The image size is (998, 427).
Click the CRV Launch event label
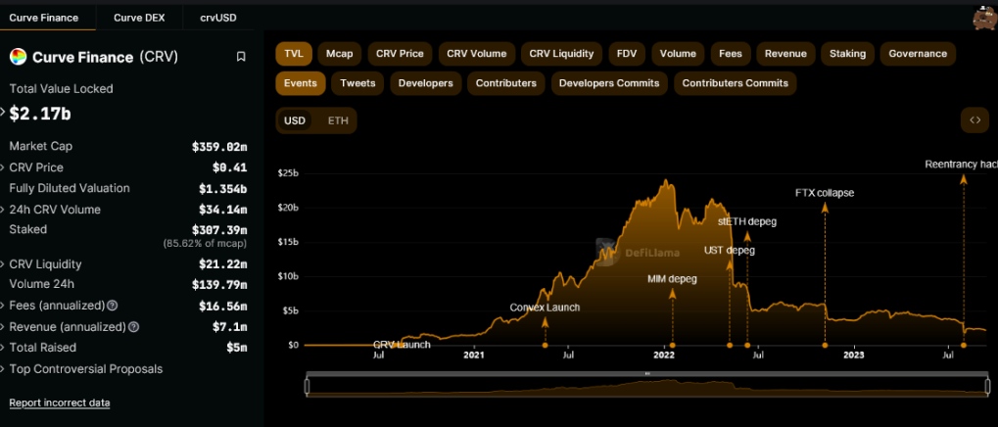(402, 345)
